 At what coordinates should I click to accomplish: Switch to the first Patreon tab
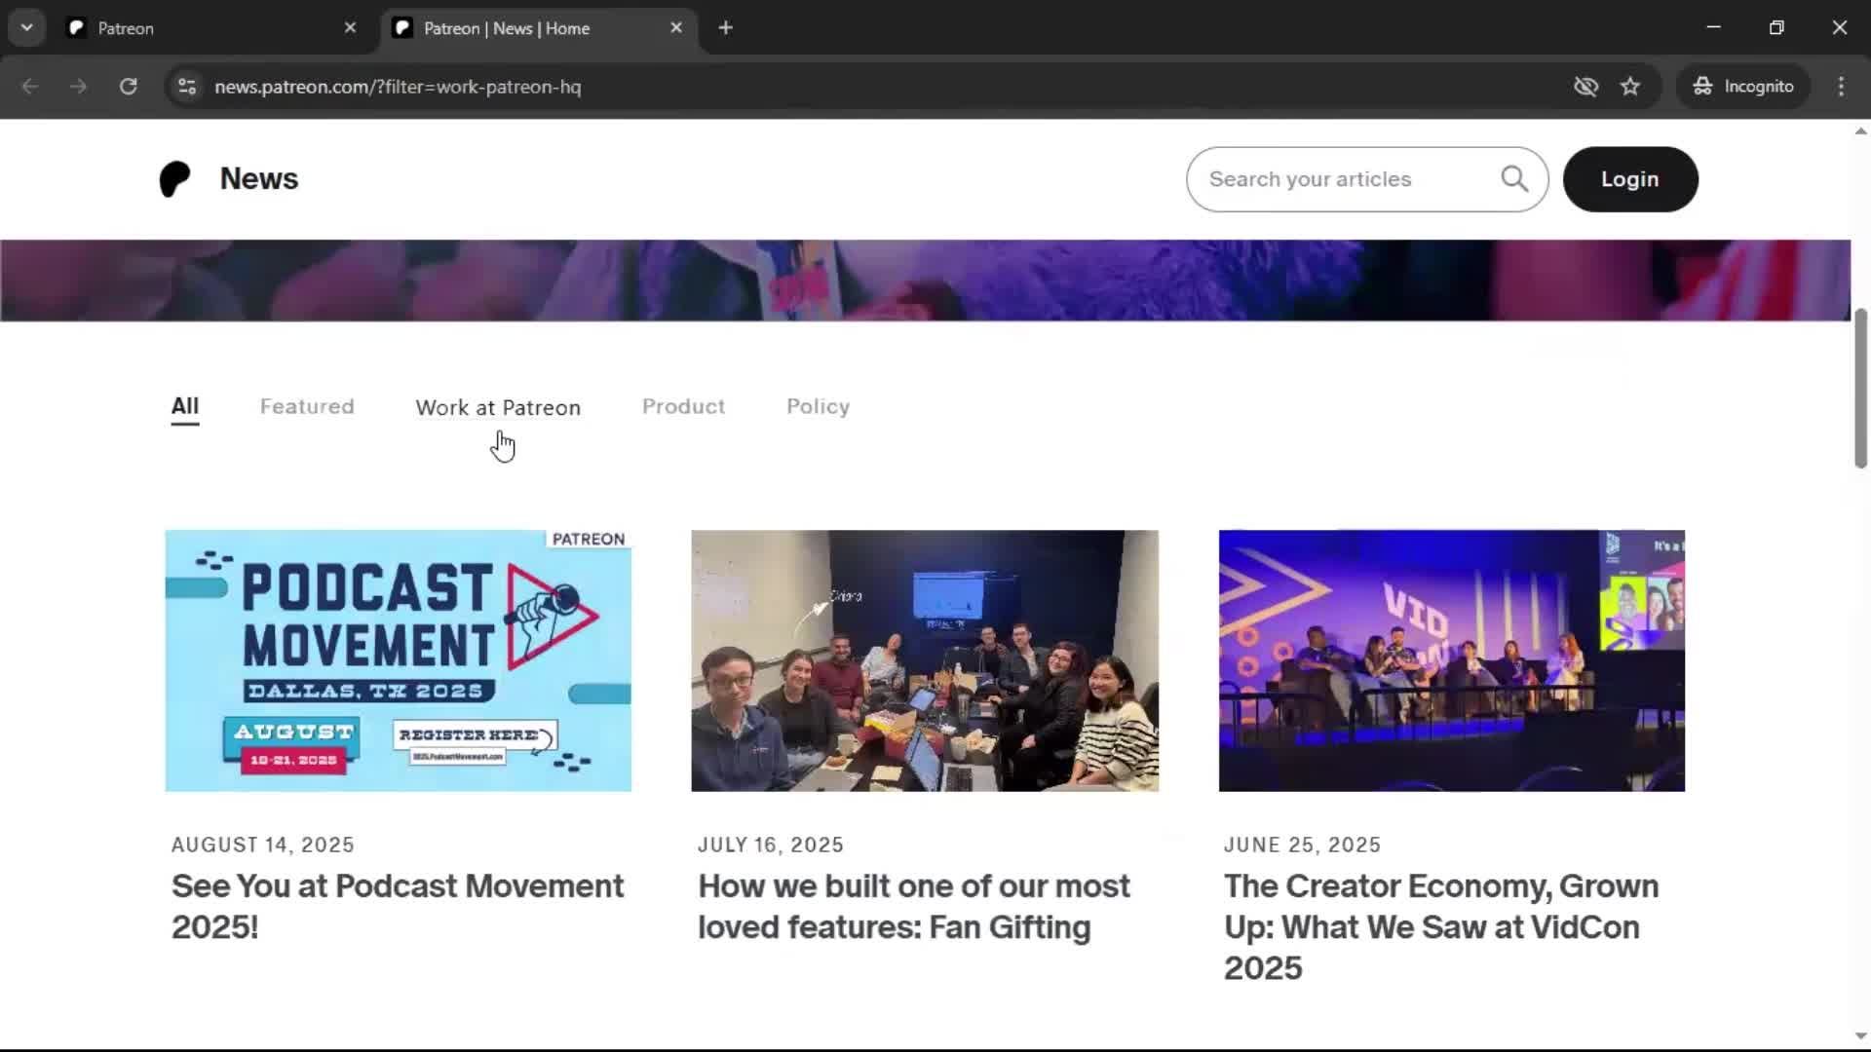click(212, 28)
